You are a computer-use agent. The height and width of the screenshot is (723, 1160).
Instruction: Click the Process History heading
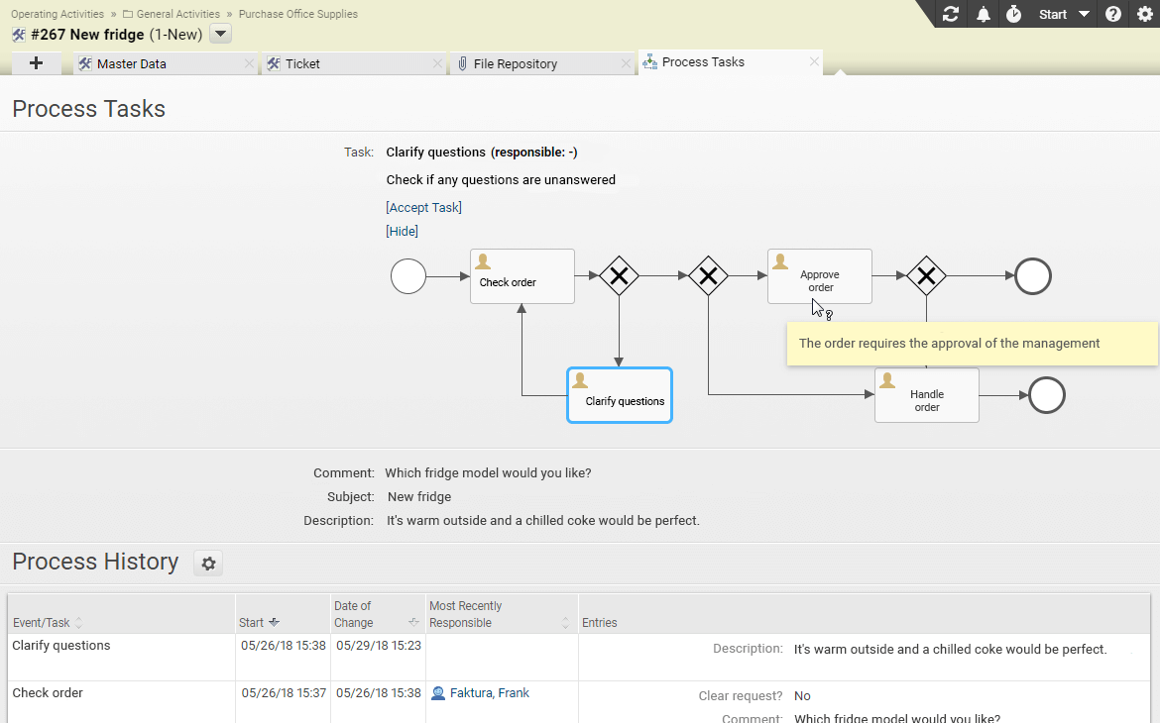coord(95,562)
